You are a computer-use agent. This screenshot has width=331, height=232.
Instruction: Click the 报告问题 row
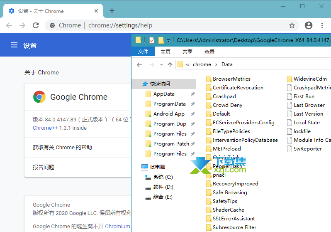78,167
